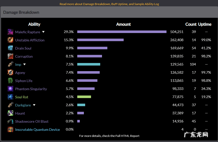The image size is (218, 142).
Task: Click the Amount column header
Action: click(123, 24)
